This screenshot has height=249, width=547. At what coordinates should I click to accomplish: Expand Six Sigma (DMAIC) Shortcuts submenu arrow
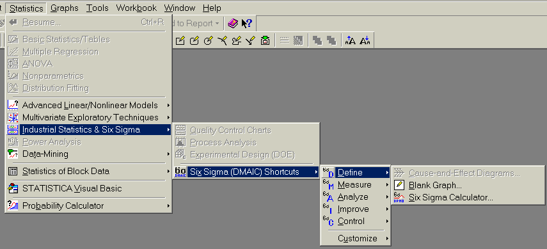coord(316,172)
